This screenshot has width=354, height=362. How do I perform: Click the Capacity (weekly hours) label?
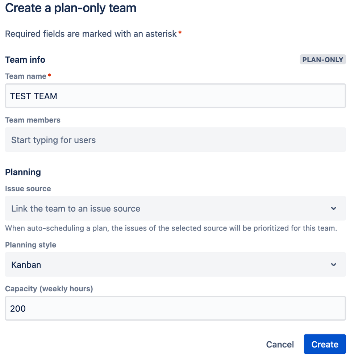pos(49,288)
